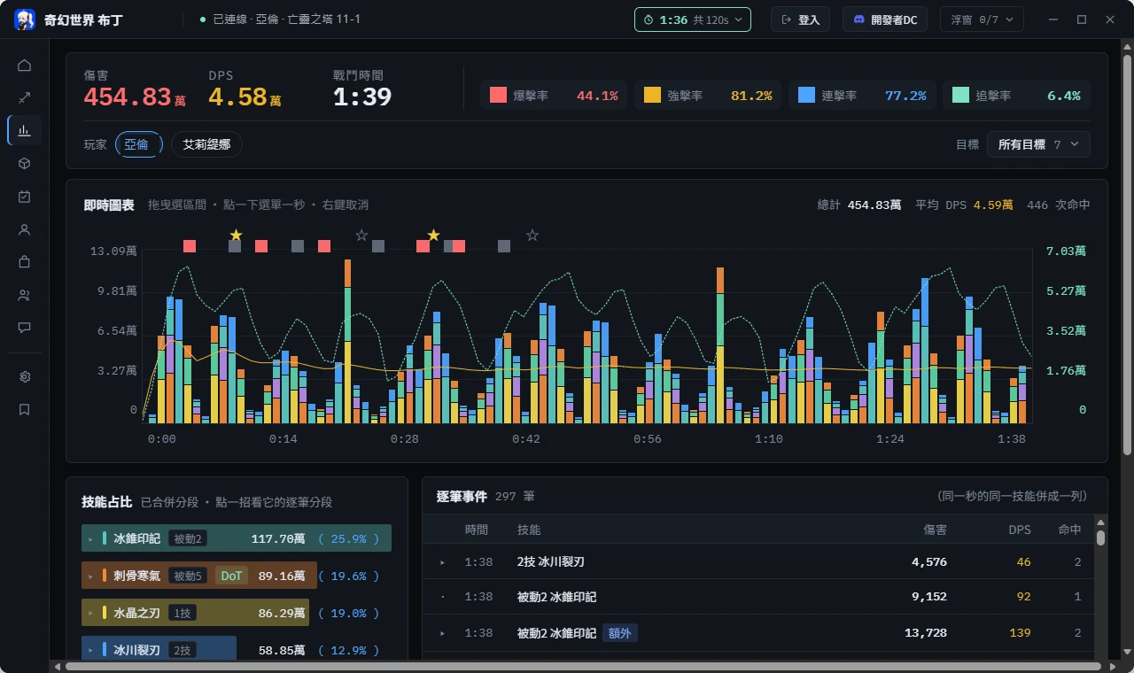1134x673 pixels.
Task: Expand the 冰錐印記 skill row arrow
Action: coord(90,538)
